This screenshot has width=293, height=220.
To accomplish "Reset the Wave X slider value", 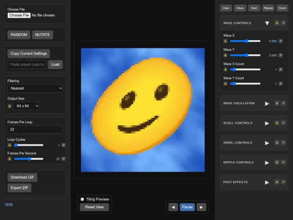I will pos(281,41).
